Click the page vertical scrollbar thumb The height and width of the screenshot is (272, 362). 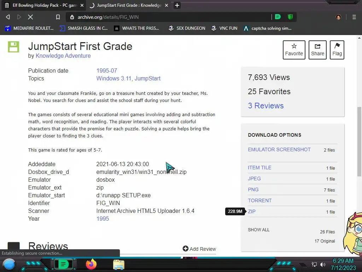pos(359,142)
